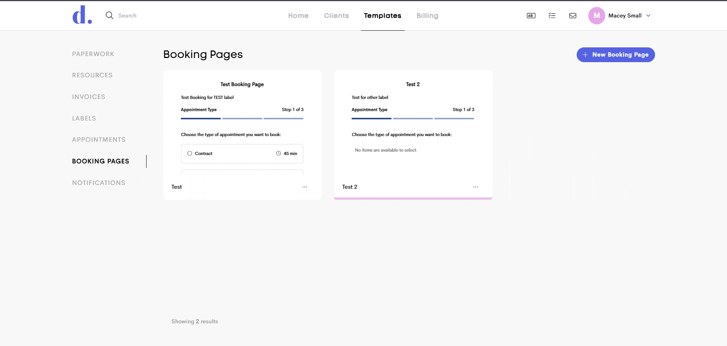Open Invoices in the sidebar
Viewport: 727px width, 346px height.
[x=89, y=97]
